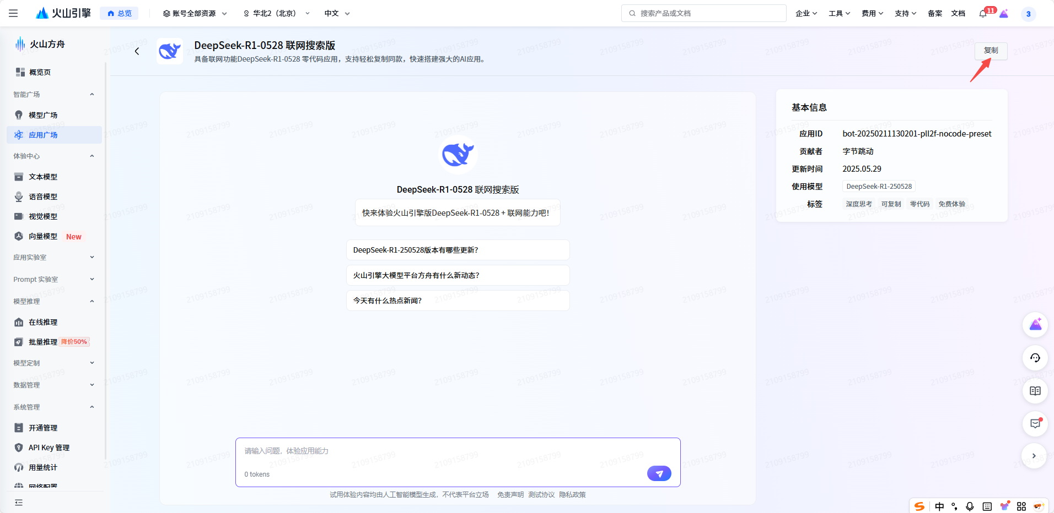Screen dimensions: 1054x513
Task: Open 隐私政策 link
Action: 572,495
